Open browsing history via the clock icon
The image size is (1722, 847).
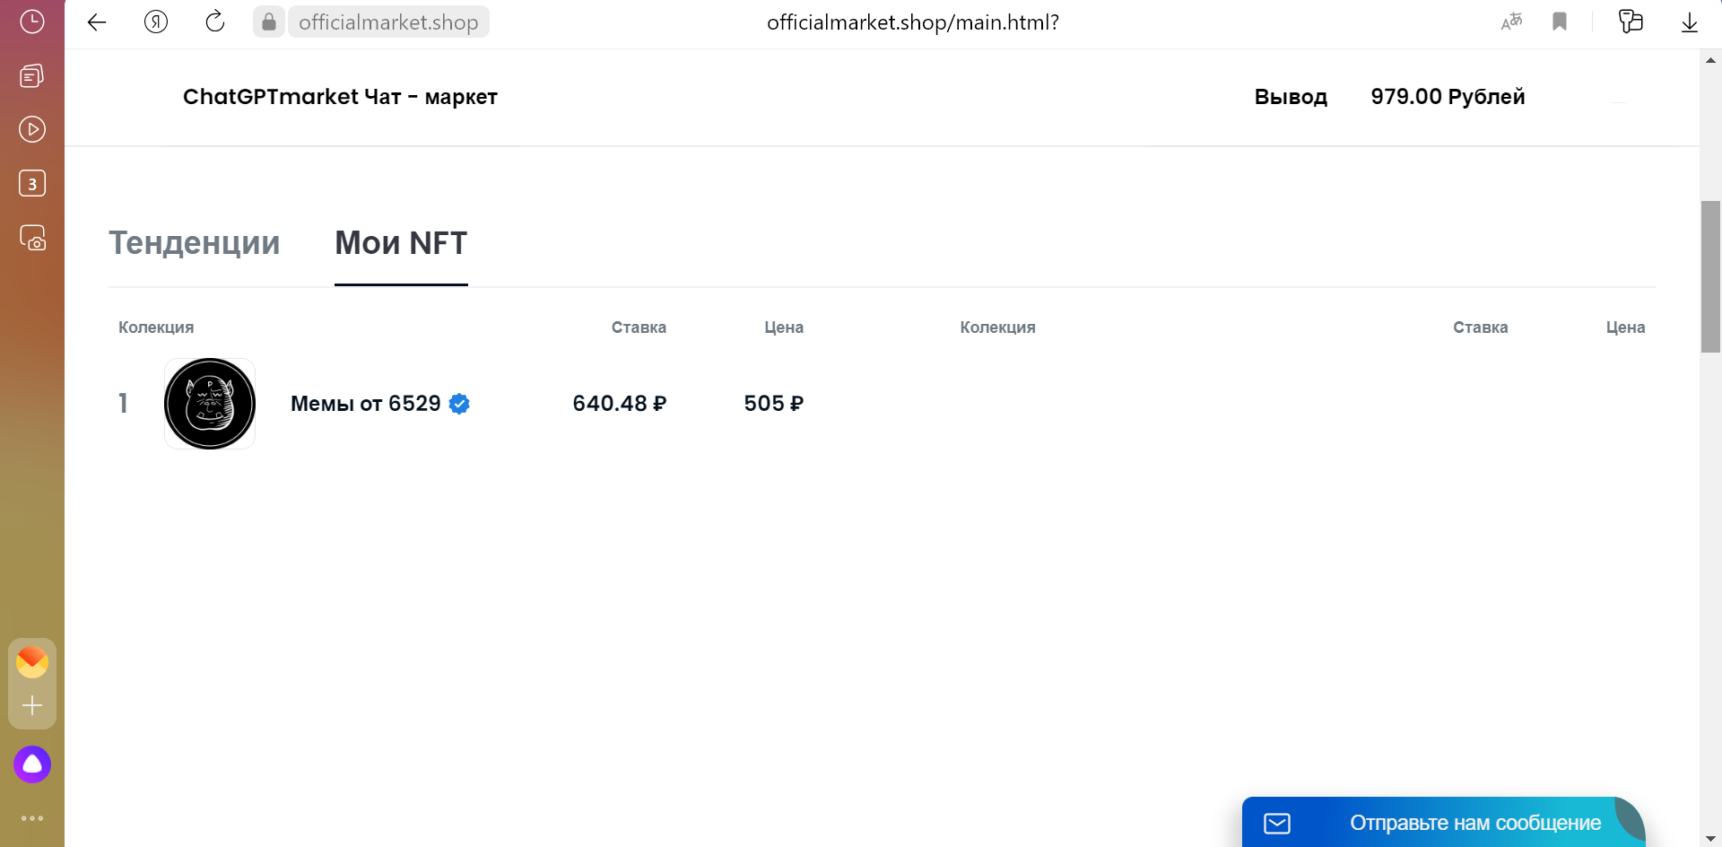[x=32, y=22]
